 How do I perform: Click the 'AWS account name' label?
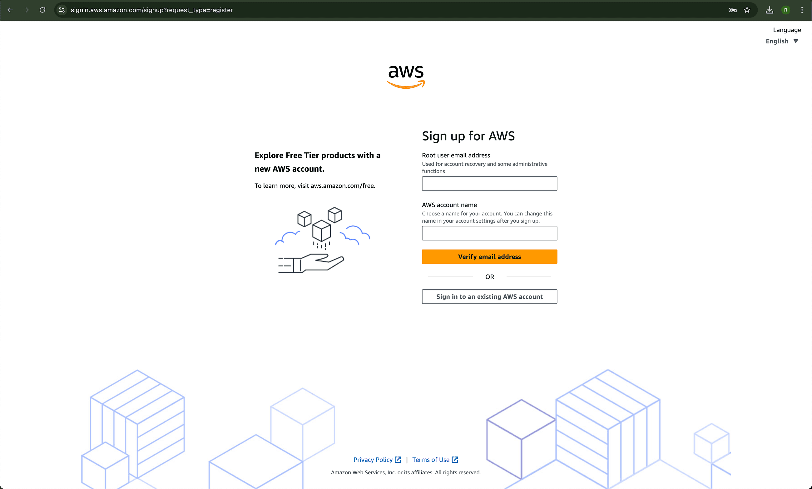coord(449,205)
